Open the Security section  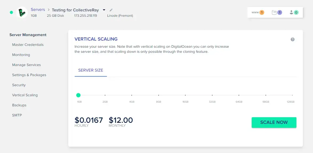(x=19, y=85)
